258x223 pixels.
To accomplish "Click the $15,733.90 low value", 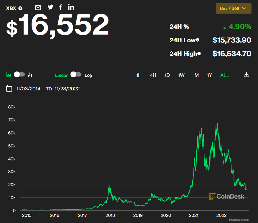I will (x=232, y=40).
